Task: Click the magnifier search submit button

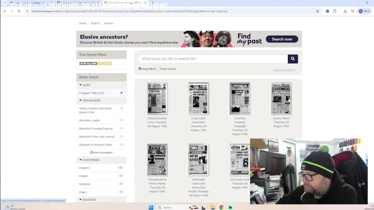Action: click(x=293, y=59)
